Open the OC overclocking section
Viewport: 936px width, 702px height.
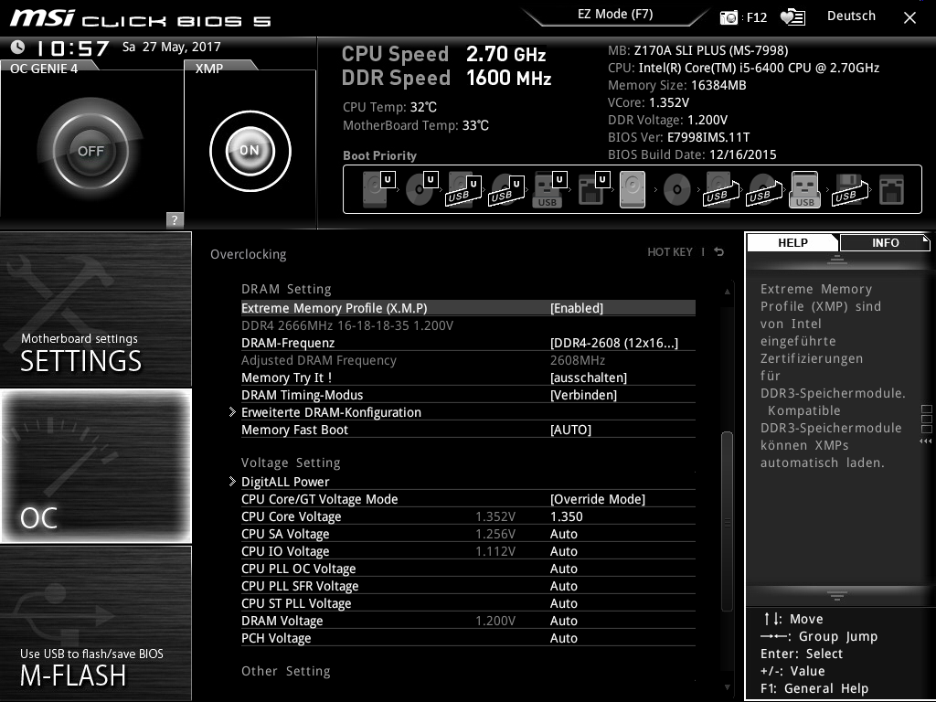95,466
